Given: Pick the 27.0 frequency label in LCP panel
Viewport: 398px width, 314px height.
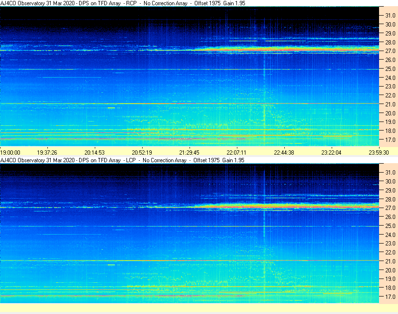Looking at the screenshot, I should point(390,208).
